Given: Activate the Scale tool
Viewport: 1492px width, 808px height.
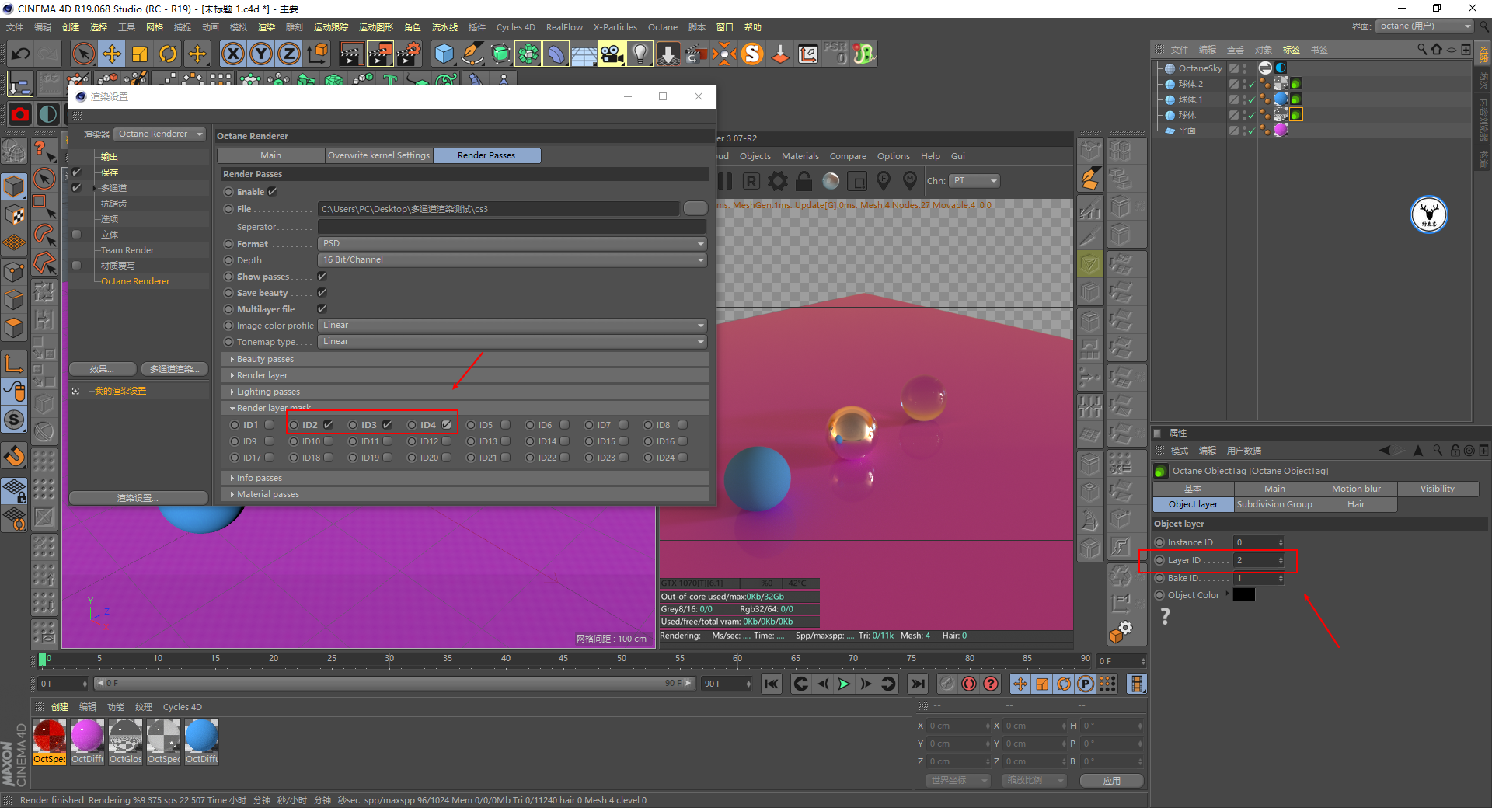Looking at the screenshot, I should pyautogui.click(x=140, y=54).
